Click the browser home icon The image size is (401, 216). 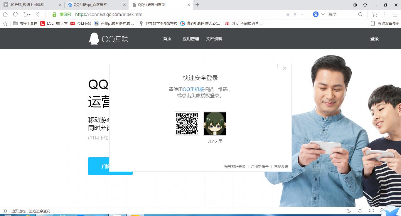5,14
